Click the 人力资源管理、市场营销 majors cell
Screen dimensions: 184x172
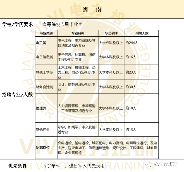(x=78, y=108)
